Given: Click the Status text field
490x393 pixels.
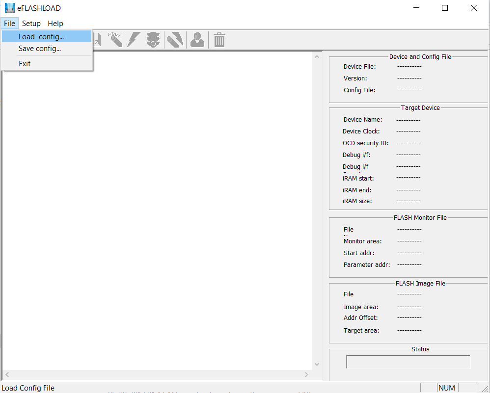Looking at the screenshot, I should 408,362.
